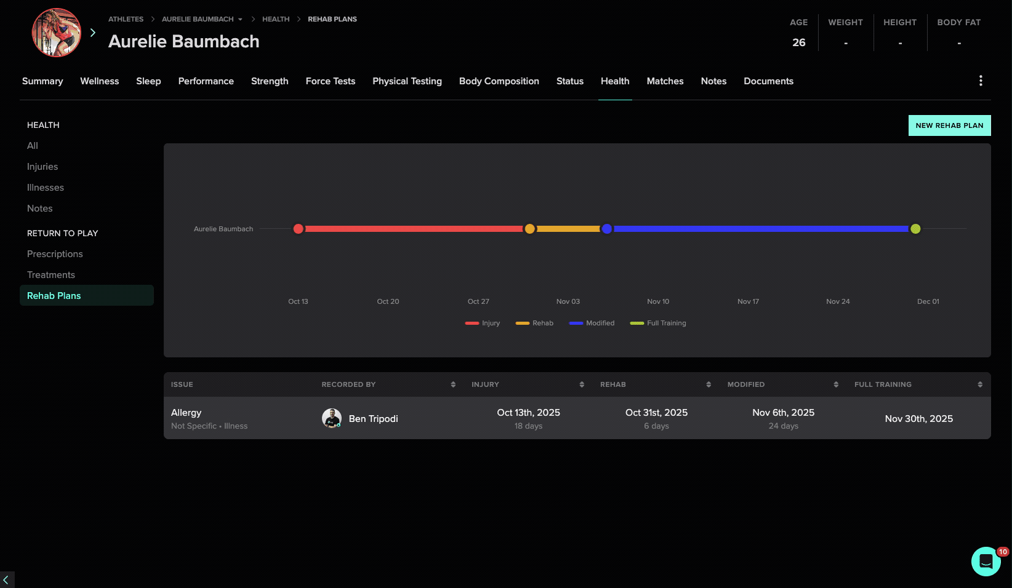The image size is (1012, 588).
Task: Expand the Aurelie Baumbach breadcrumb dropdown
Action: pyautogui.click(x=240, y=19)
